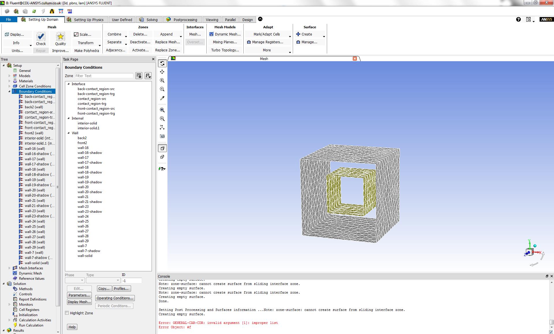The height and width of the screenshot is (334, 554).
Task: Select wall-solid in the zone list
Action: [85, 256]
